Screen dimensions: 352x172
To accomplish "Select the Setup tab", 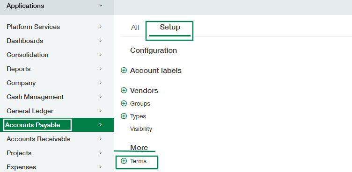I will pos(170,27).
